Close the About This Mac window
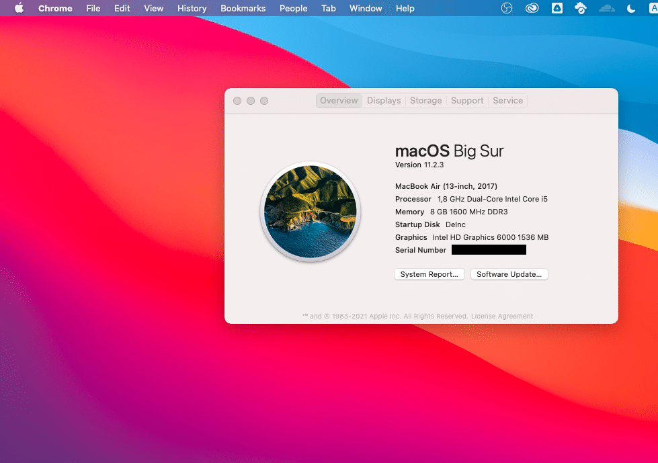Viewport: 658px width, 463px height. coord(237,101)
